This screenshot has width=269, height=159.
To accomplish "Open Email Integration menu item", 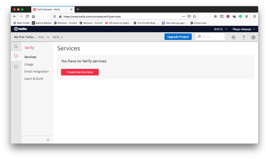I will (36, 71).
